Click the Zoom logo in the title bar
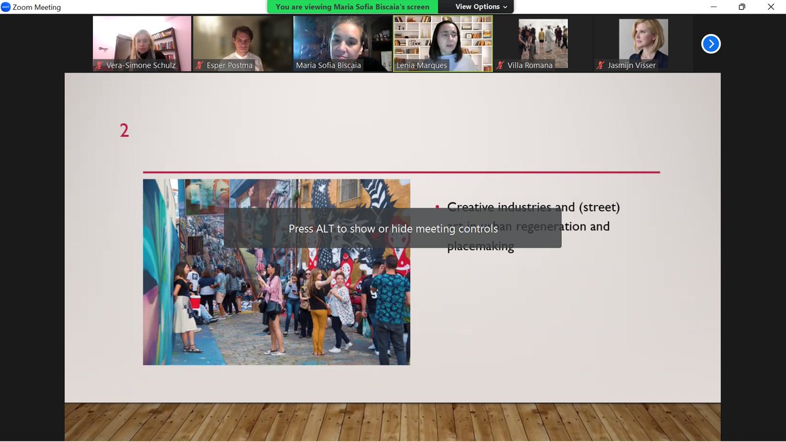Screen dimensions: 786x442 point(7,7)
